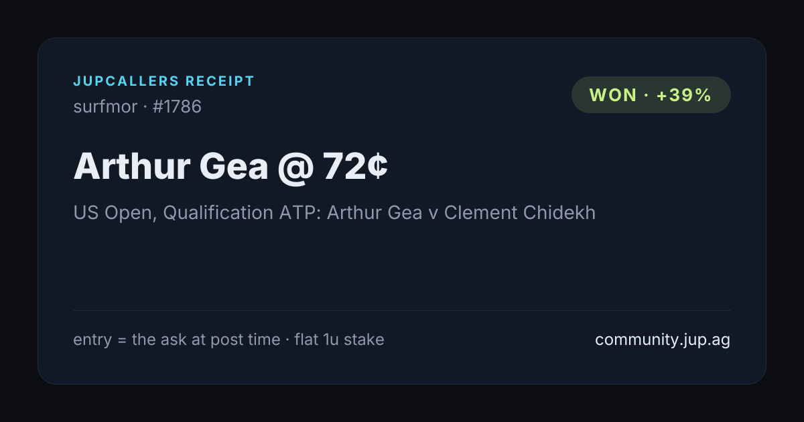Select Clement Chidekh opponent name
Image resolution: width=804 pixels, height=422 pixels.
tap(520, 213)
